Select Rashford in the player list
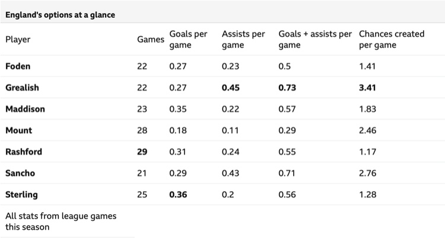 [24, 152]
